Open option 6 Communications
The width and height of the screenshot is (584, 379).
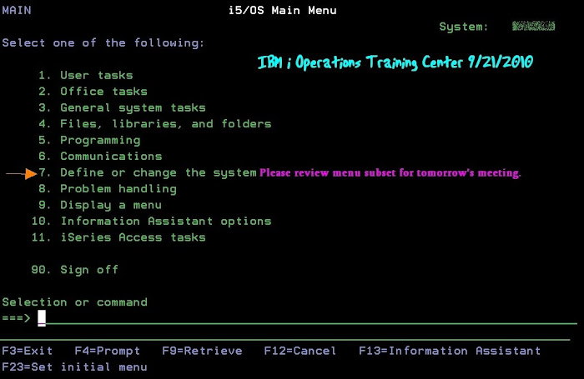(100, 157)
